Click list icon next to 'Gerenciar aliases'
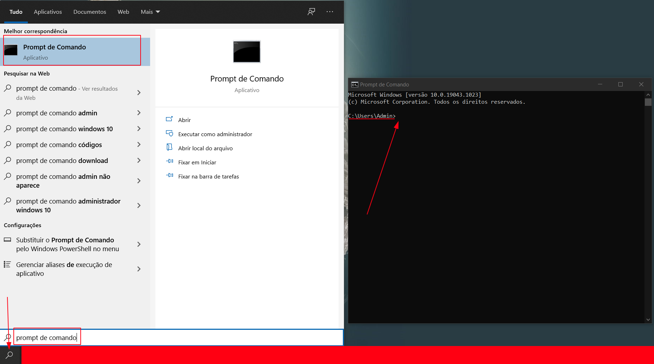This screenshot has width=654, height=364. pyautogui.click(x=7, y=264)
